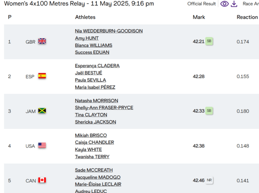Screen dimensions: 259x193
Task: Click the Spain flag icon
Action: pyautogui.click(x=42, y=76)
